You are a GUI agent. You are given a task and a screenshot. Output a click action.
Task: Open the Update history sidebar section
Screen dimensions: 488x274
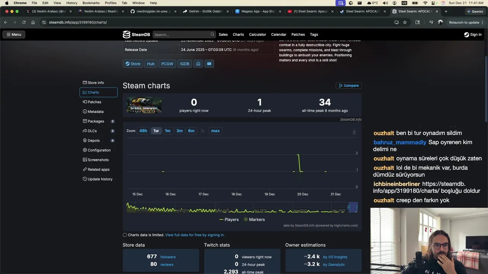pyautogui.click(x=98, y=179)
